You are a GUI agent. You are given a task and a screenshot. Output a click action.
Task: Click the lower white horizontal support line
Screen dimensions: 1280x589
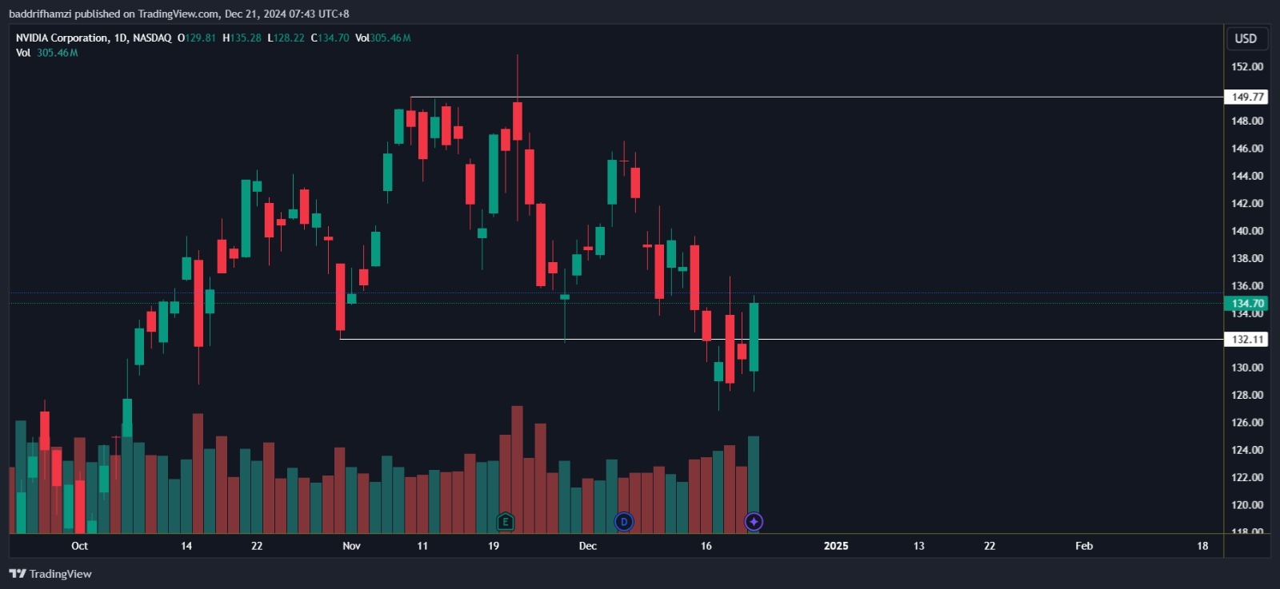click(x=781, y=339)
